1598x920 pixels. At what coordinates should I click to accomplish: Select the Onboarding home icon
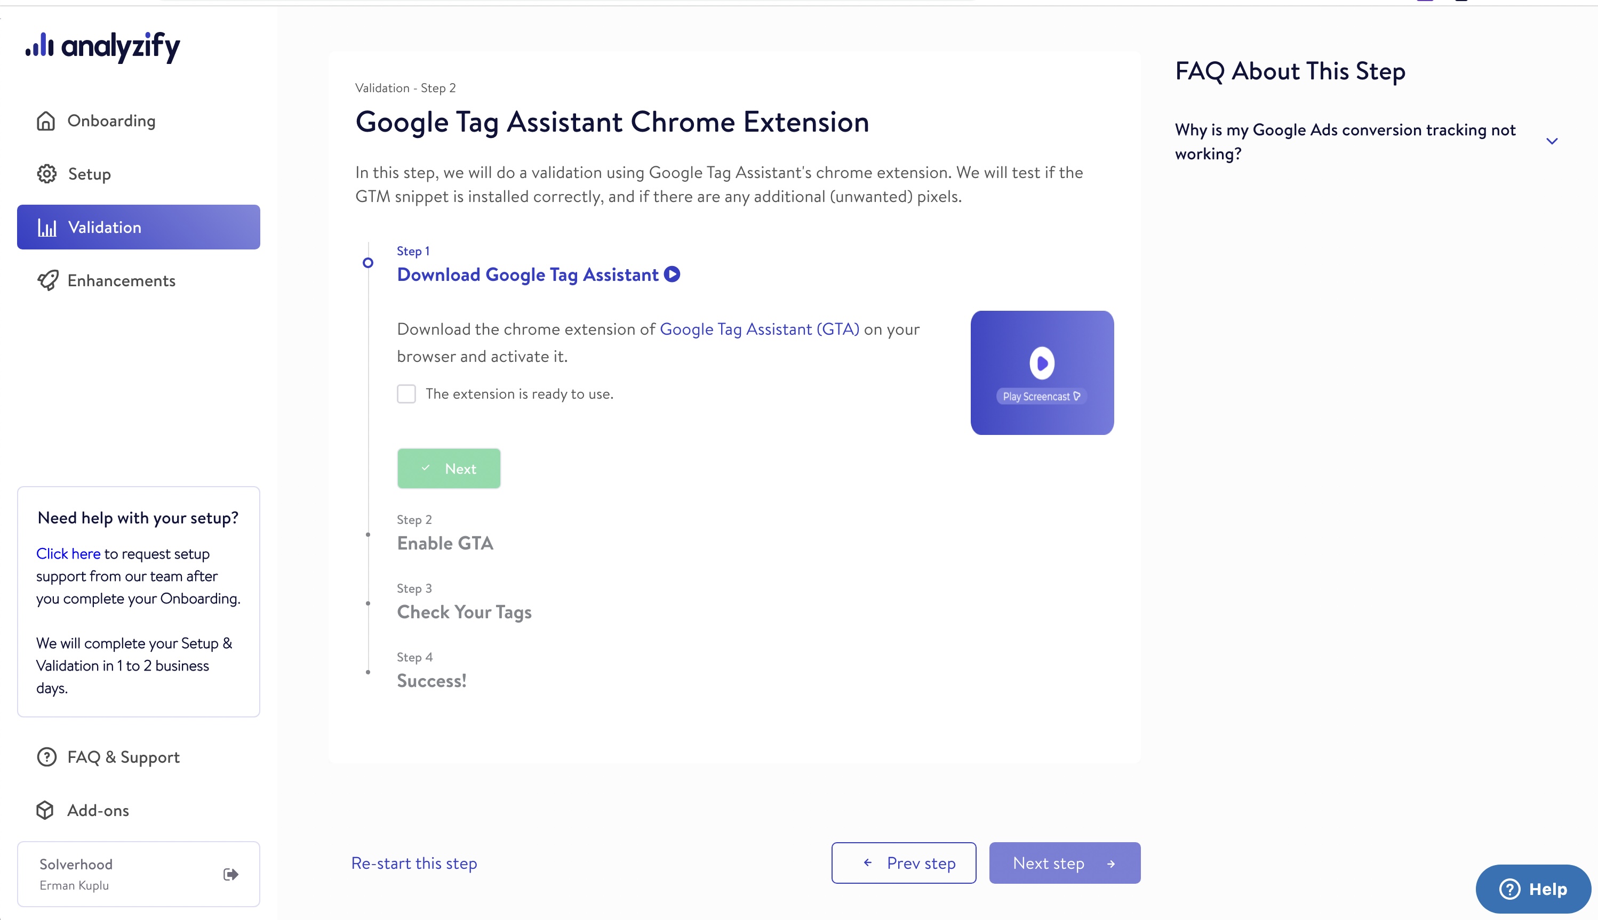46,120
